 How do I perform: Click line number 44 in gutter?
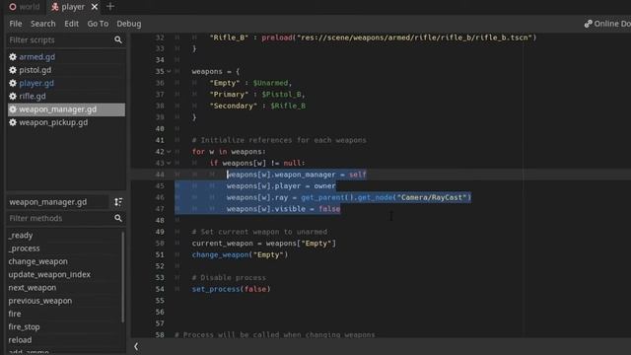[x=160, y=175]
